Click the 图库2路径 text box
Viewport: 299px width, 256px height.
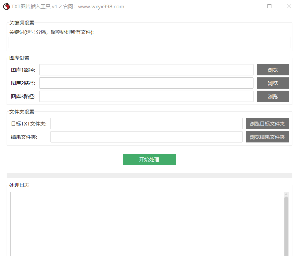(146, 83)
